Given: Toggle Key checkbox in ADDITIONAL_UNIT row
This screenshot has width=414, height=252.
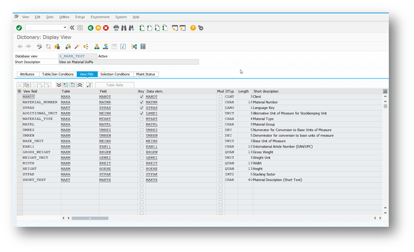Looking at the screenshot, I should point(142,113).
